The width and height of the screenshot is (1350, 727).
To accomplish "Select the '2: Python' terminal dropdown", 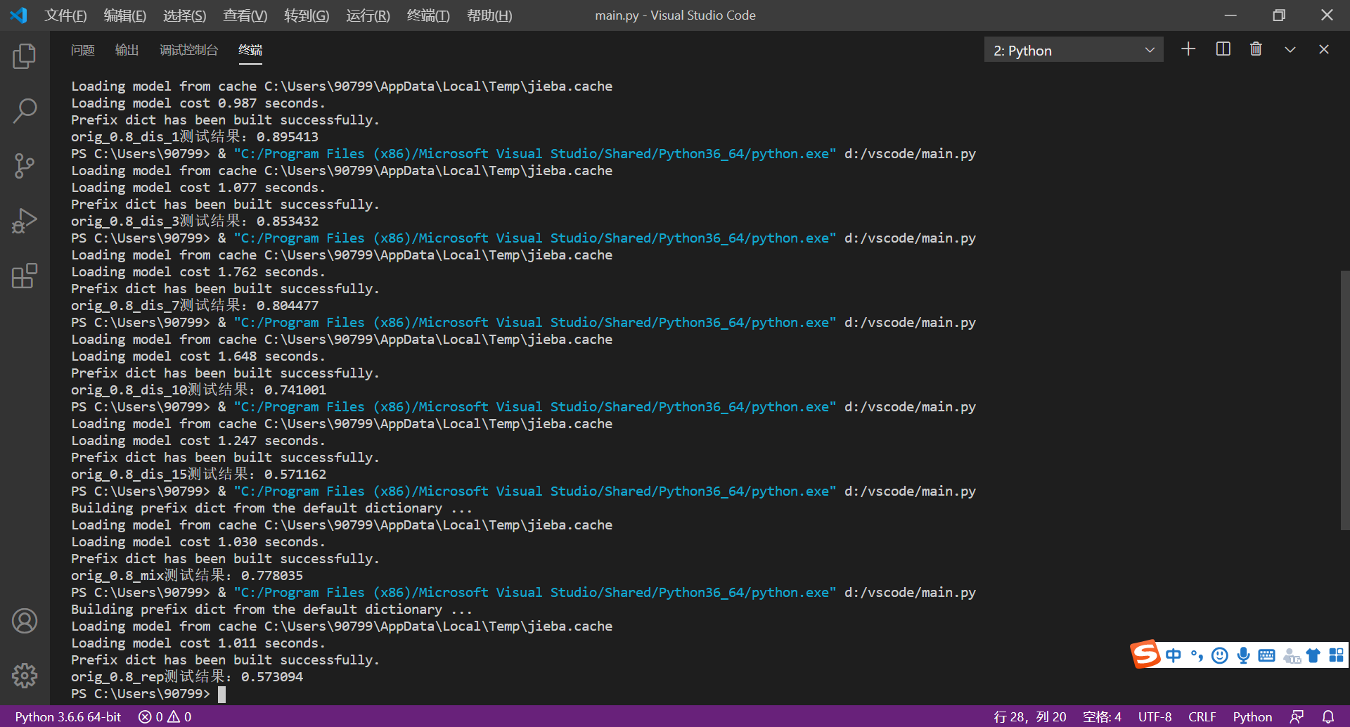I will pyautogui.click(x=1073, y=50).
